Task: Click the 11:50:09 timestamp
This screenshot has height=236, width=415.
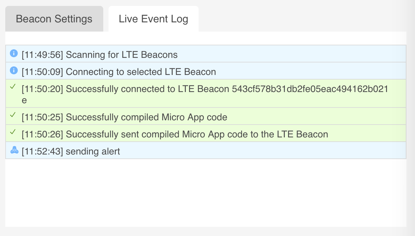Action: click(42, 72)
